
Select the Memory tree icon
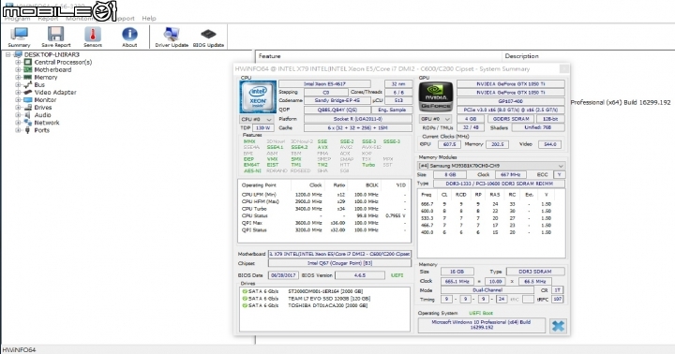(x=28, y=78)
